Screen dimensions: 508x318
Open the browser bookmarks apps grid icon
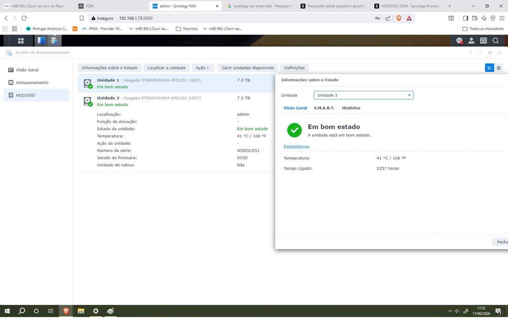point(14,28)
